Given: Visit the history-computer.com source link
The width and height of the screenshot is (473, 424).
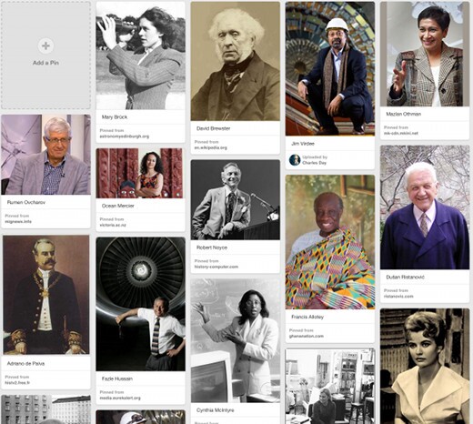Looking at the screenshot, I should [216, 267].
